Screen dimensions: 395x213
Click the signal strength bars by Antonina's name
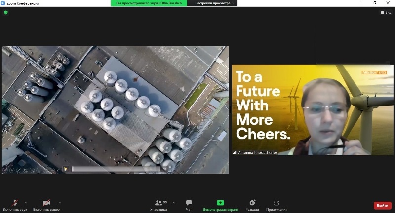tap(235, 153)
